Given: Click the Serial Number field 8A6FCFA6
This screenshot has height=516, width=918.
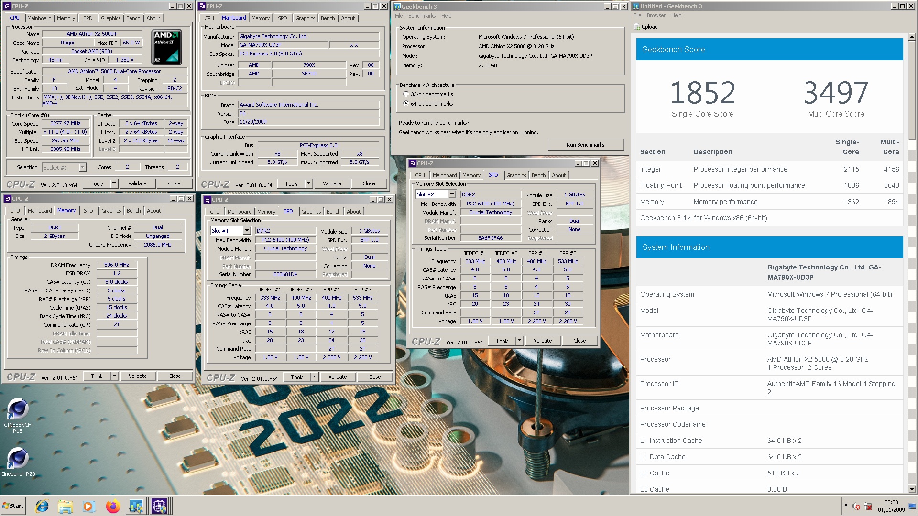Looking at the screenshot, I should pos(490,238).
